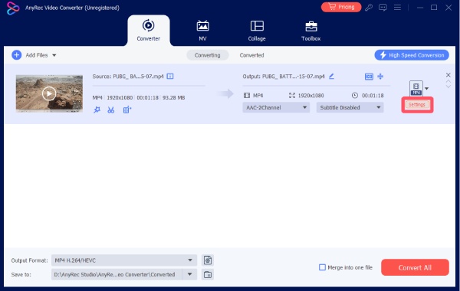The height and width of the screenshot is (291, 460).
Task: Open the feedback chat icon
Action: [x=383, y=8]
